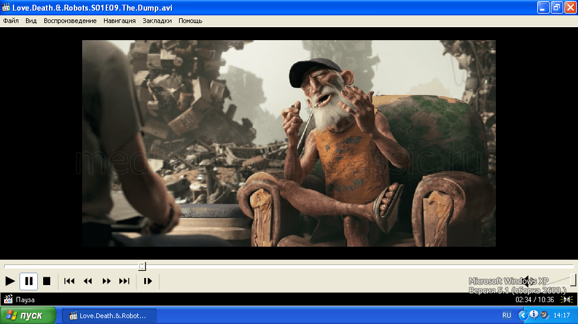This screenshot has height=324, width=578.
Task: Open the Помощь menu
Action: [x=190, y=21]
